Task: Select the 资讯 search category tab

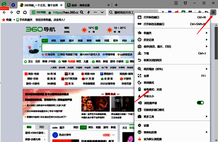Action: coord(53,41)
